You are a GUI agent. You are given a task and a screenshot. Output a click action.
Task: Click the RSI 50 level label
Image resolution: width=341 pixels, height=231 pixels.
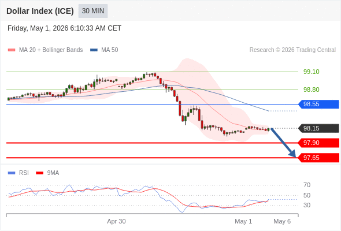(x=307, y=195)
